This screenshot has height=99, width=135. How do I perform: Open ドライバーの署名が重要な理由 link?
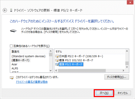coord(32,82)
